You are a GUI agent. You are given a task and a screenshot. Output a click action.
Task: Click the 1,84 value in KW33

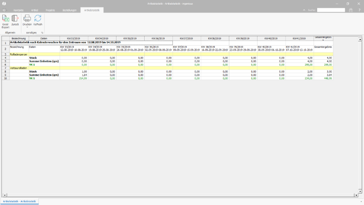[85, 75]
